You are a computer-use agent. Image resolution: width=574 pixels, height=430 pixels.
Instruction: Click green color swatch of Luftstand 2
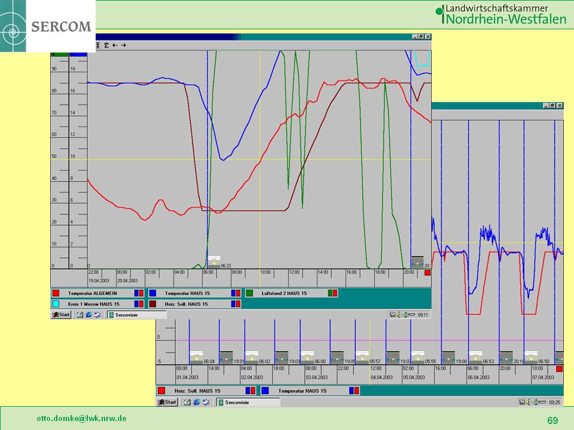pyautogui.click(x=249, y=293)
